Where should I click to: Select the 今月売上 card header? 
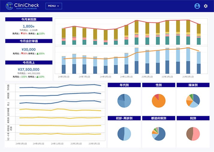tap(29, 62)
